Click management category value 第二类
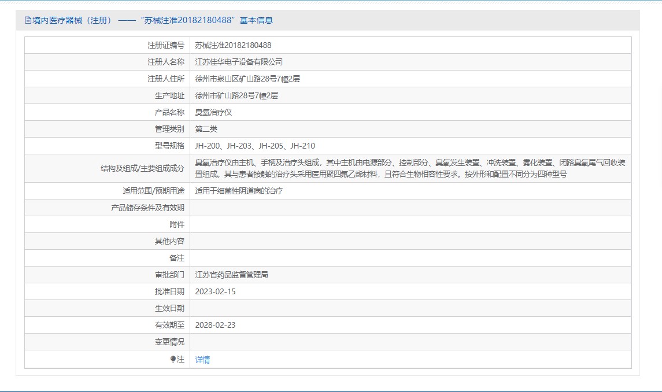662x392 pixels. 206,130
